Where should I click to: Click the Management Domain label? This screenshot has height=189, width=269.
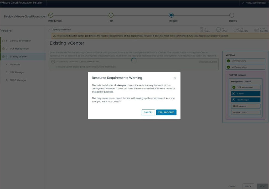tap(241, 81)
